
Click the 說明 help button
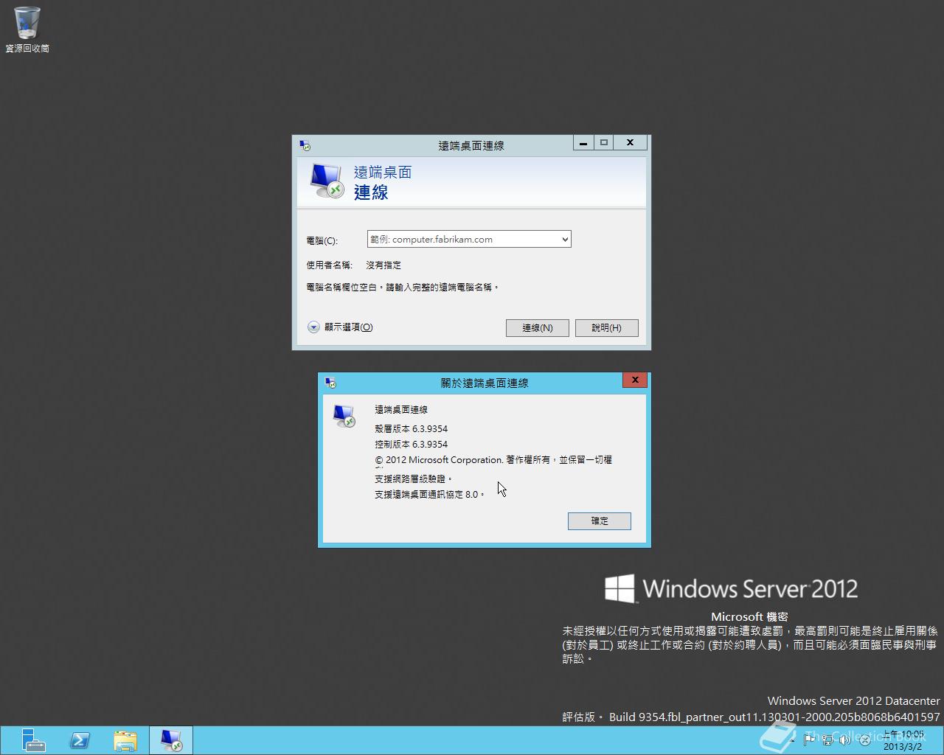pyautogui.click(x=606, y=328)
